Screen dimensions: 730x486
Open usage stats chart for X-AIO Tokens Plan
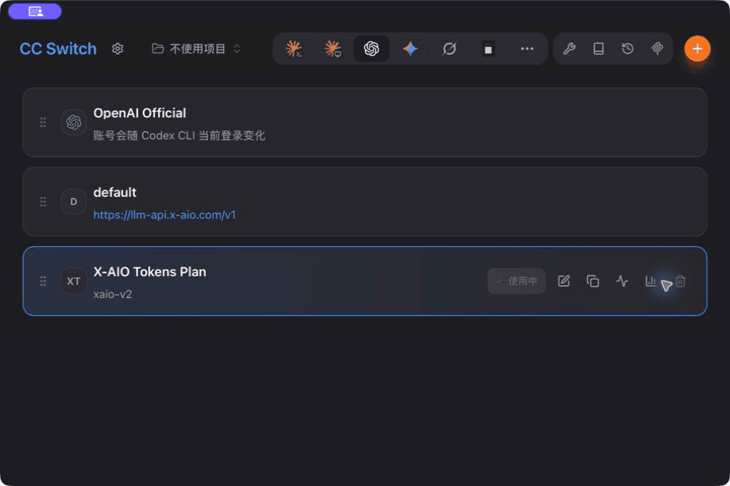[651, 281]
